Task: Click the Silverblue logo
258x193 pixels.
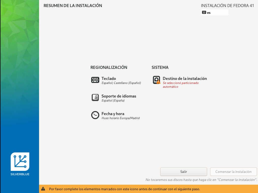Action: coord(20,164)
